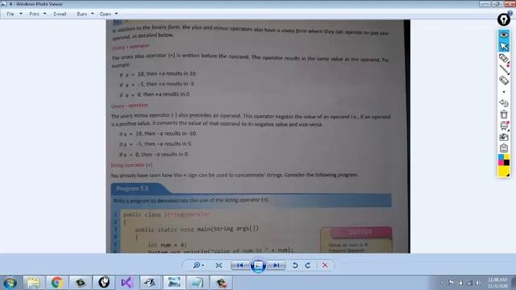Pick the magenta color swatch
The image size is (516, 290).
click(x=501, y=163)
